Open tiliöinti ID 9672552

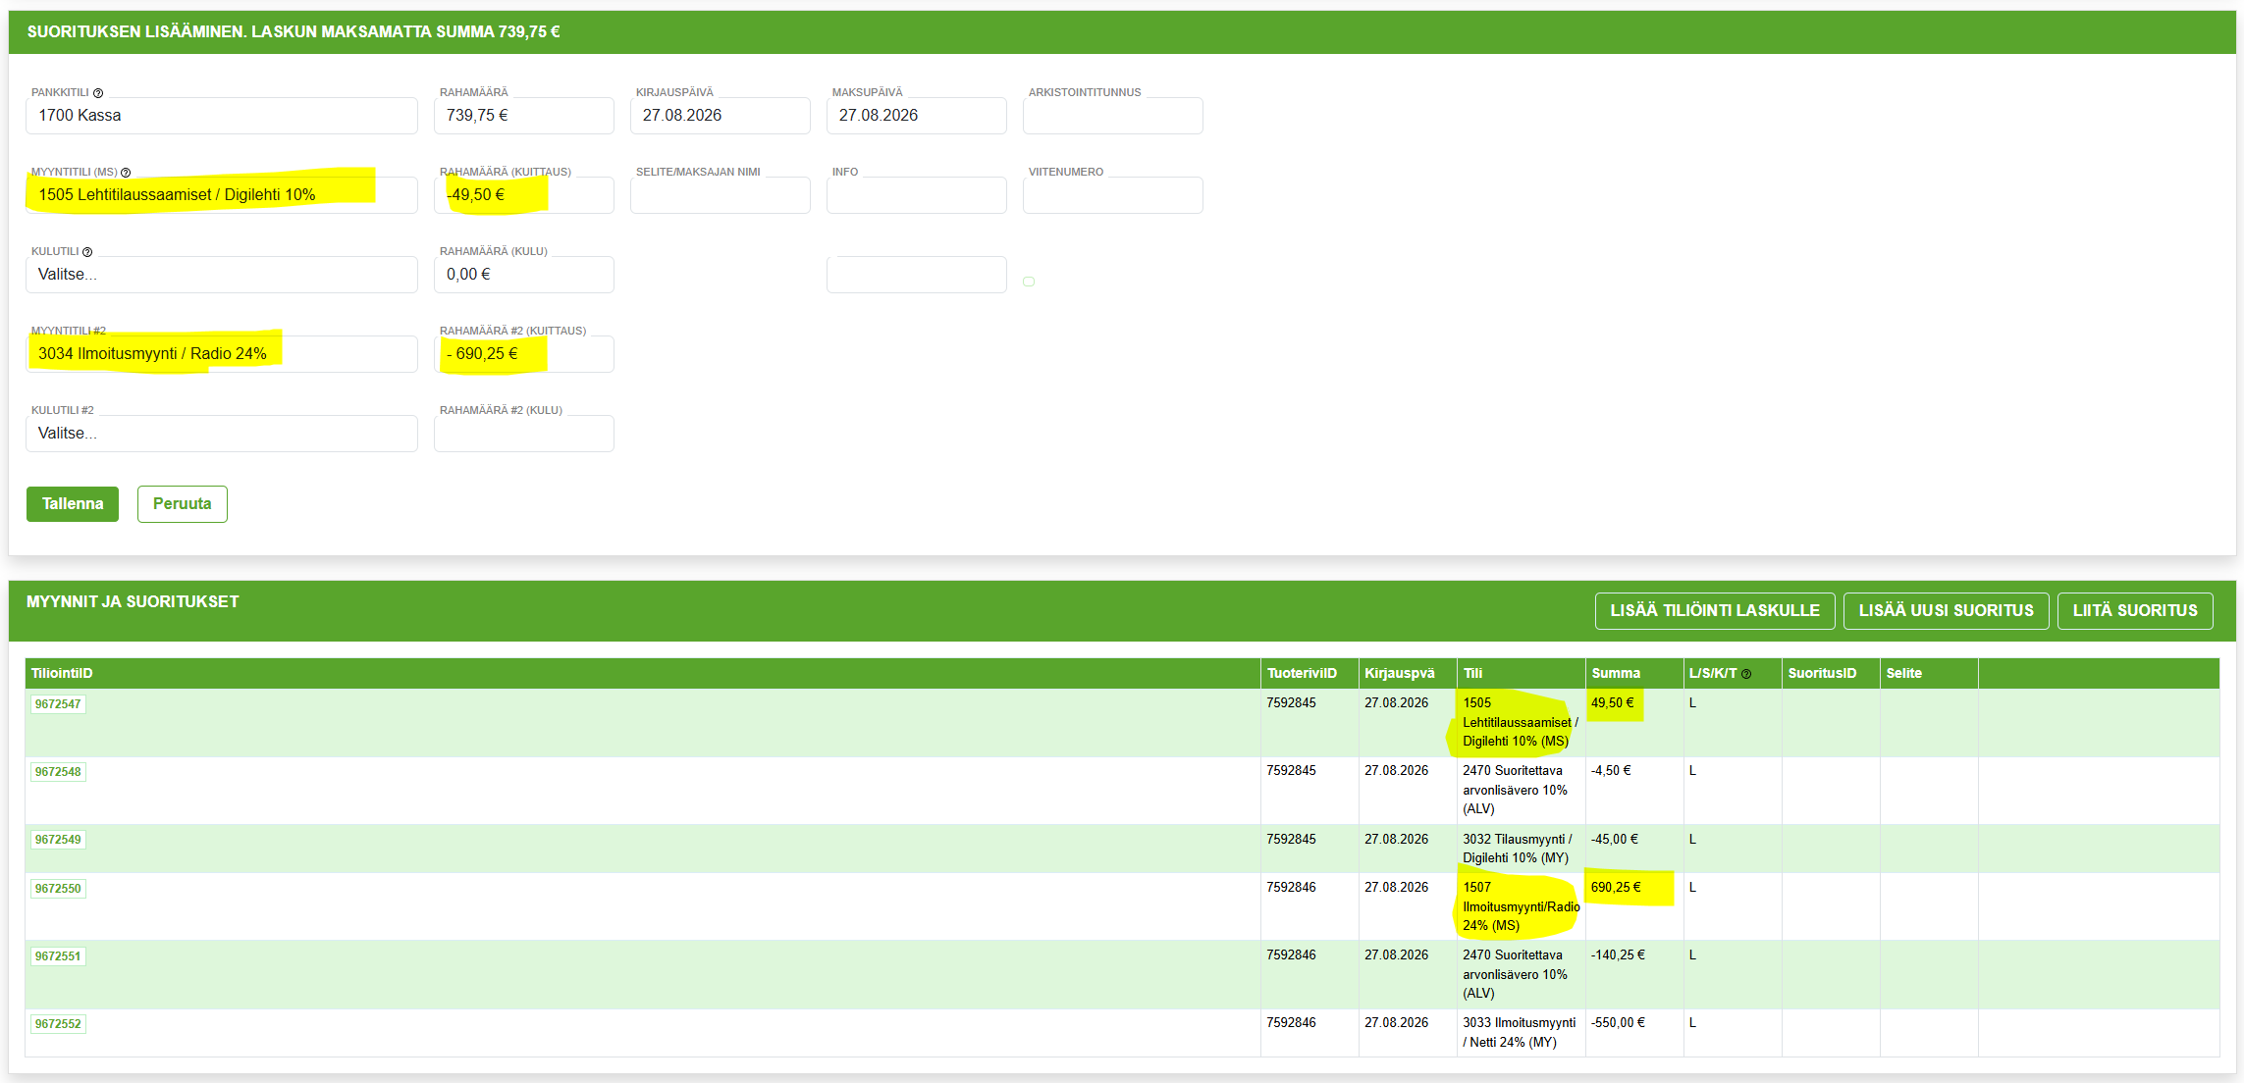[58, 1024]
